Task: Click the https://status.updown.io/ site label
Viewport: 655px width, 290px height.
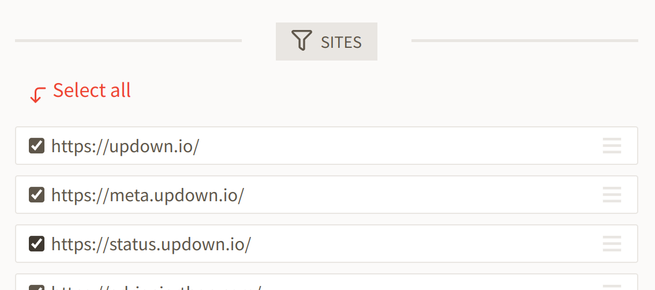Action: coord(151,244)
